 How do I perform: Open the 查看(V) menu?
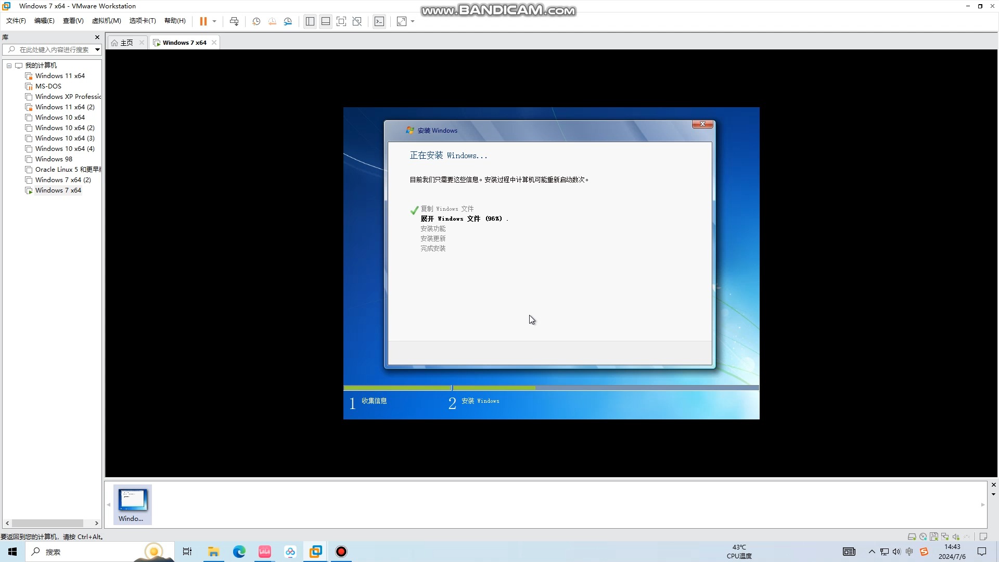[x=73, y=21]
